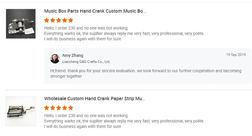Screen dimensions: 252x136
Task: Open "Music Box Parts Hand Crank" product title
Action: [x=95, y=11]
